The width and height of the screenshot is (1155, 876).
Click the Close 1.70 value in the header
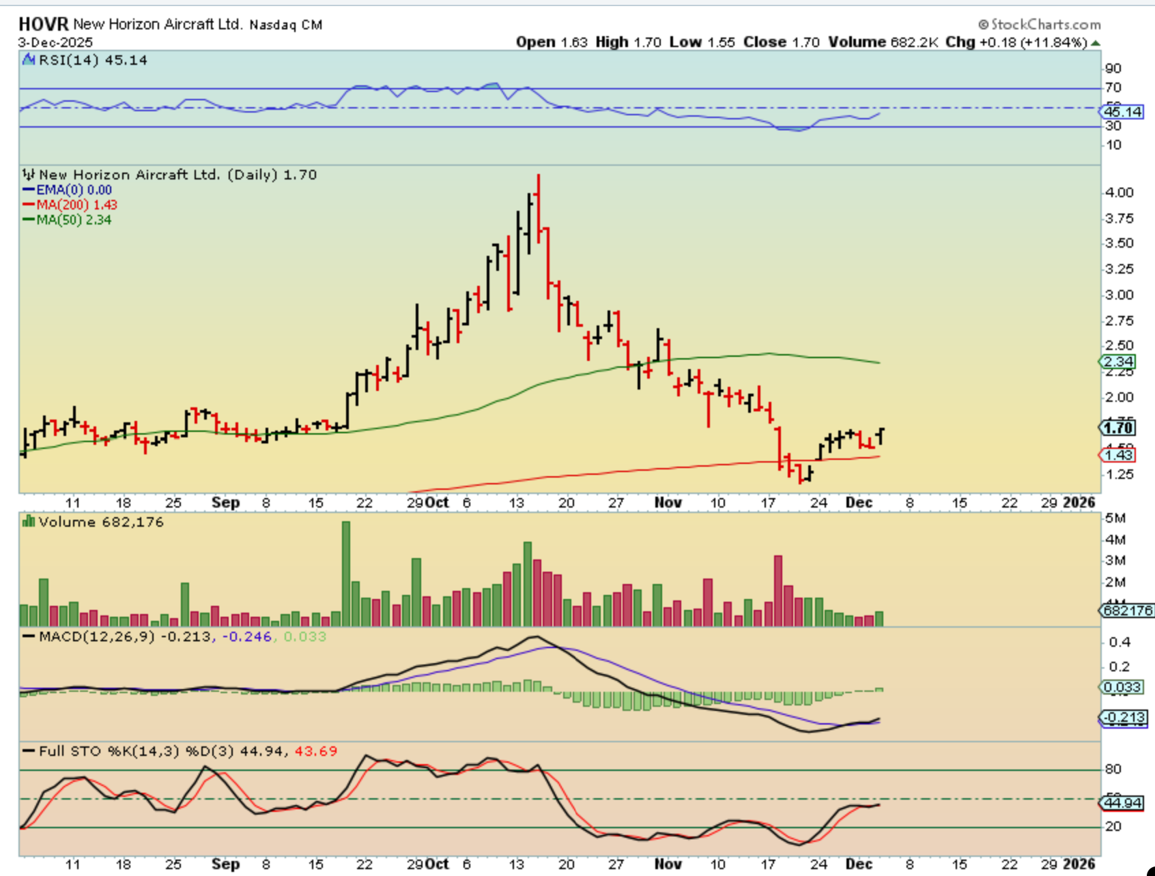pyautogui.click(x=782, y=42)
